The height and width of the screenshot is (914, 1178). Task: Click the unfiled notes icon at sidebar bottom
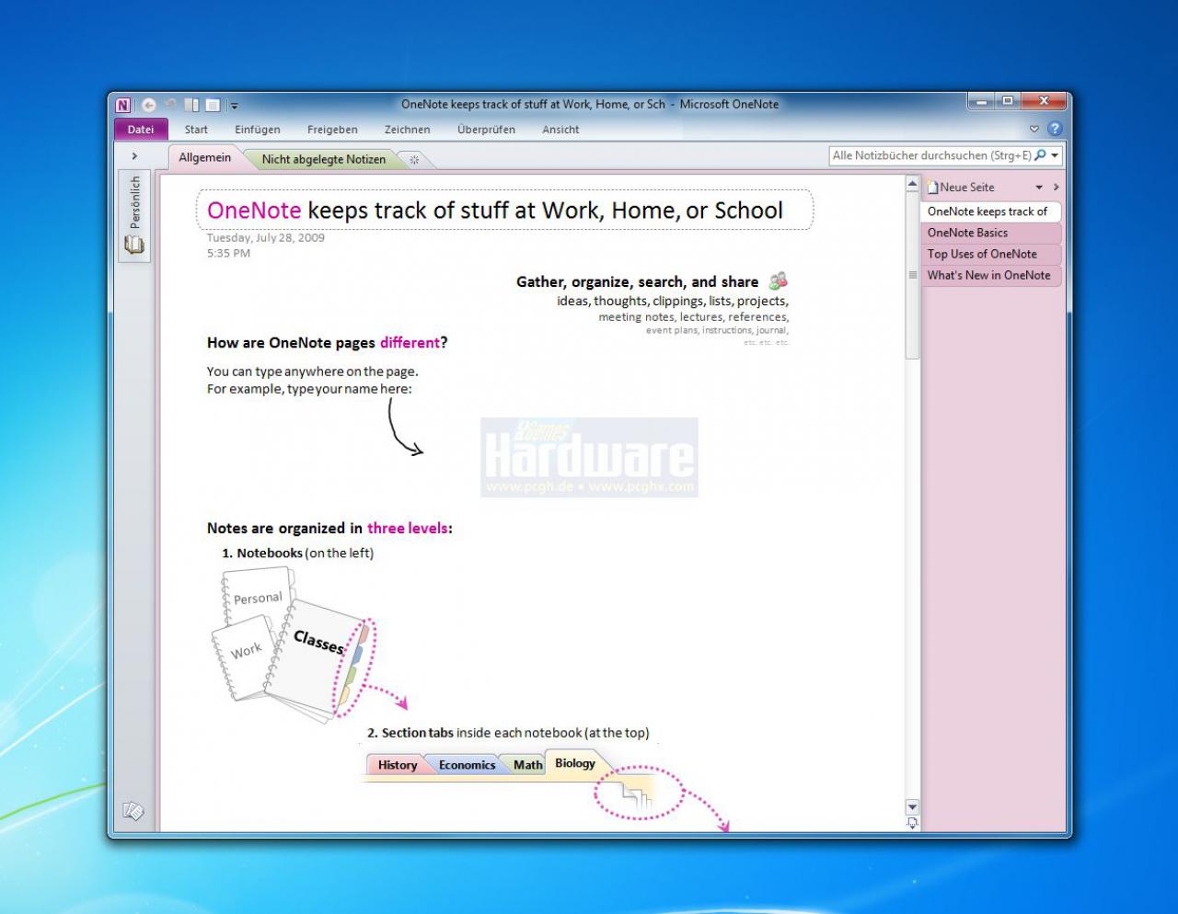[x=133, y=811]
